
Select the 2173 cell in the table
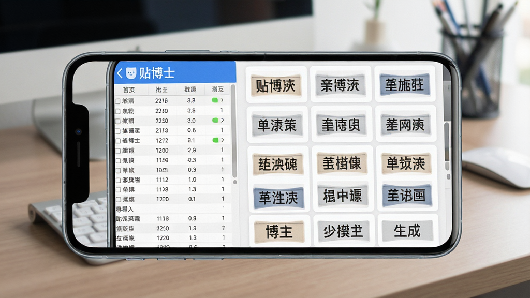pyautogui.click(x=161, y=130)
